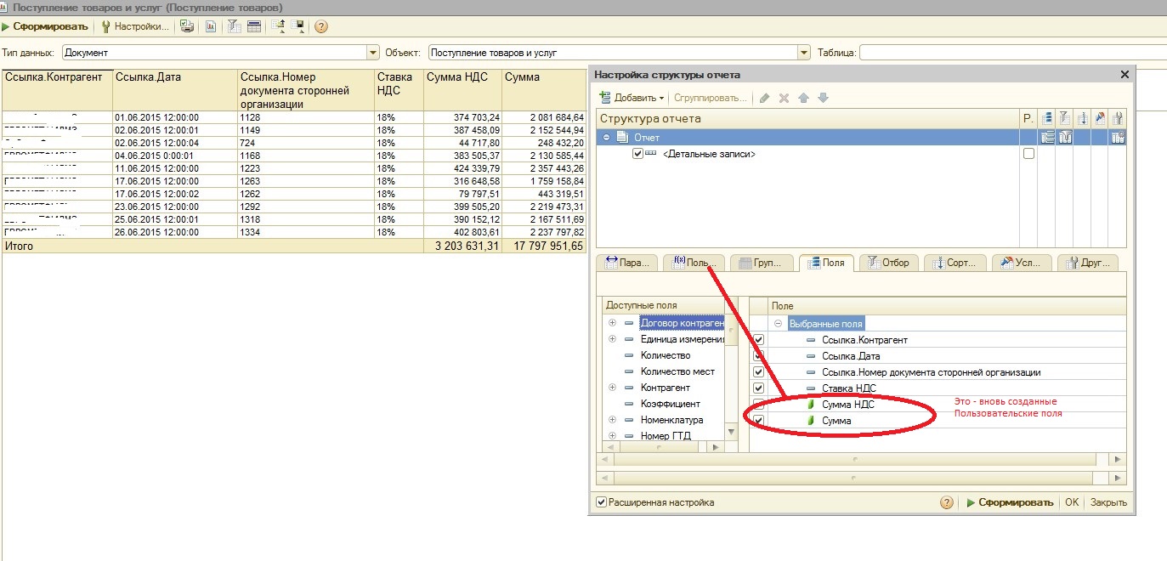Move element down with the down arrow icon
The width and height of the screenshot is (1167, 561).
(x=823, y=98)
